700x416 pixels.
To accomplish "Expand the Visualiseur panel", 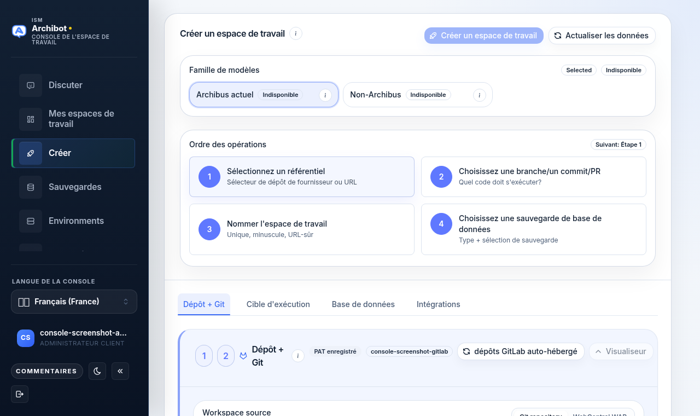I will [x=621, y=351].
